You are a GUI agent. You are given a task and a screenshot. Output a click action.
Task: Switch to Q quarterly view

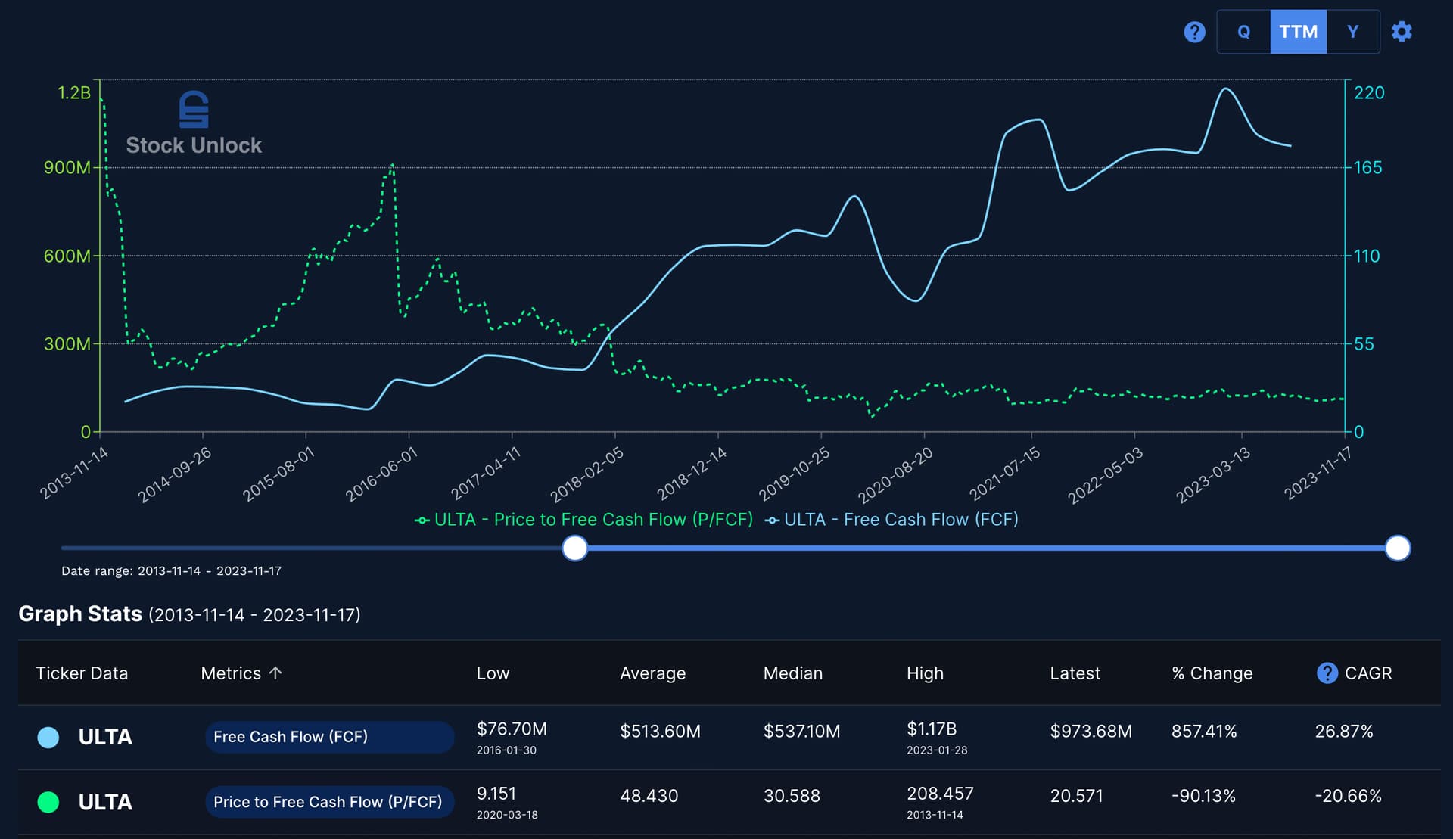(1243, 32)
